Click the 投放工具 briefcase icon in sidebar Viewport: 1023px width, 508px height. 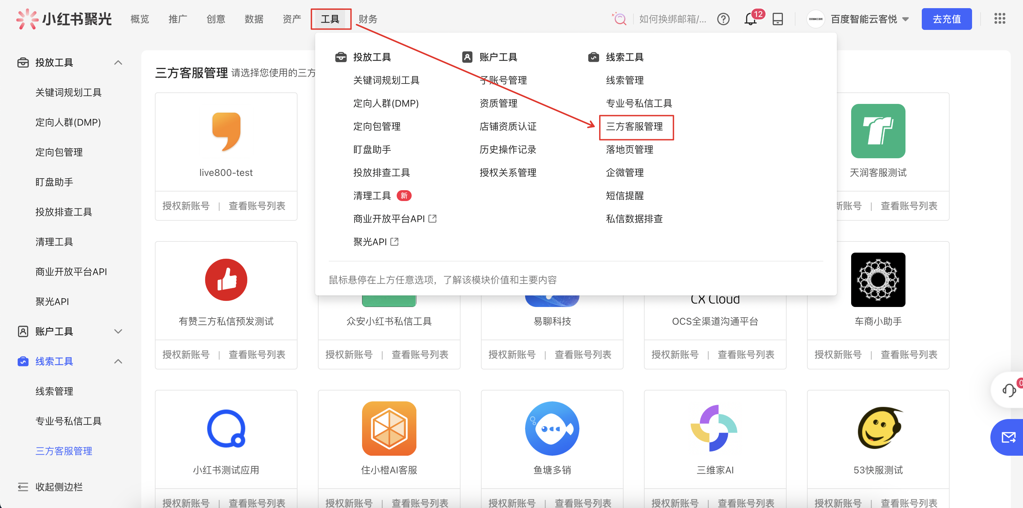coord(23,62)
